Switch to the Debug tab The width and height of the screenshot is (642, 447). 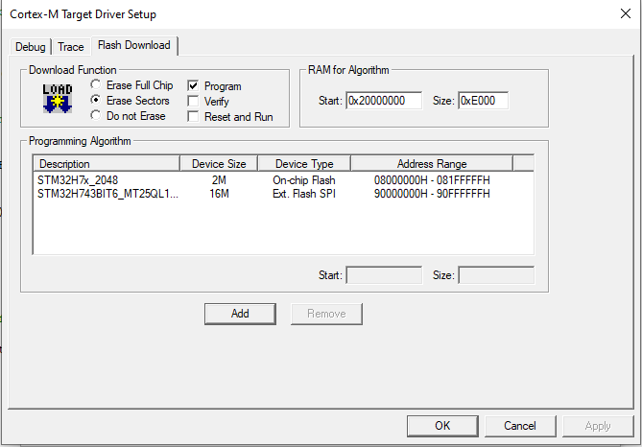[31, 47]
